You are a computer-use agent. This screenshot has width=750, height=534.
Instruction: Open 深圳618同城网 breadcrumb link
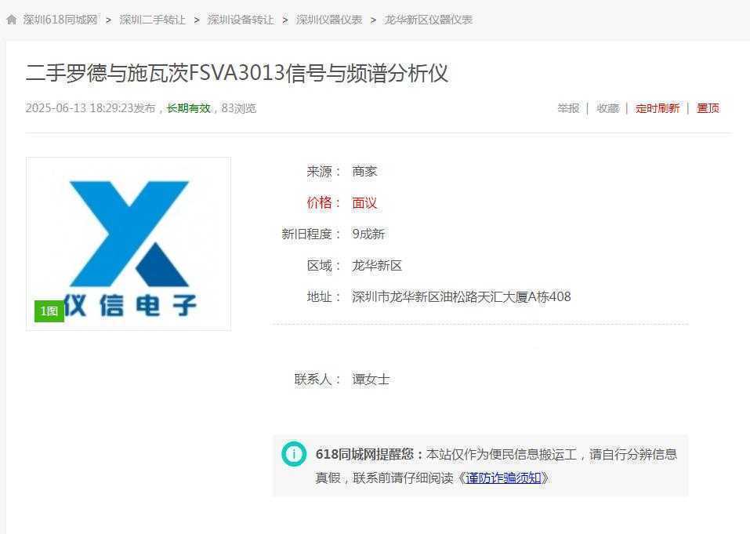click(x=60, y=20)
